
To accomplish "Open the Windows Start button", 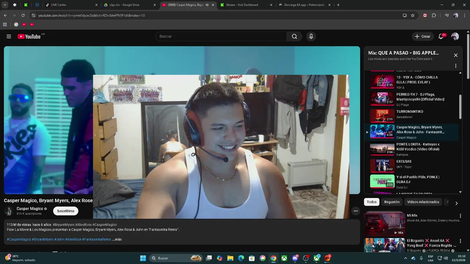I will click(143, 258).
